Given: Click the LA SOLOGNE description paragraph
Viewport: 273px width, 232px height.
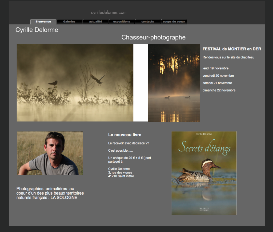Looking at the screenshot, I should point(50,193).
